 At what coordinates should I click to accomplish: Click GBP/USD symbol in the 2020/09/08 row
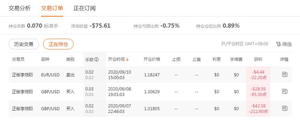point(50,92)
